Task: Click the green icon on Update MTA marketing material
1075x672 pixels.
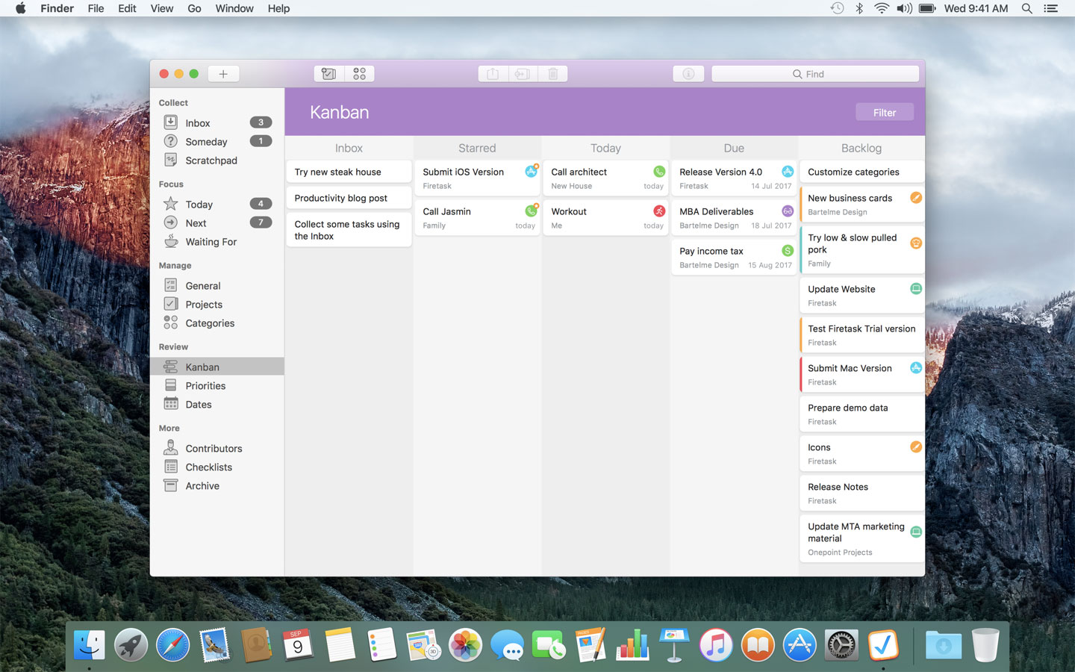Action: tap(916, 532)
